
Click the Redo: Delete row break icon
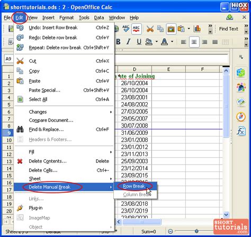pyautogui.click(x=20, y=38)
